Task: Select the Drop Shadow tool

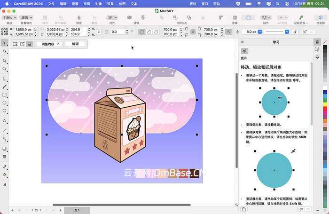Action: [5, 149]
